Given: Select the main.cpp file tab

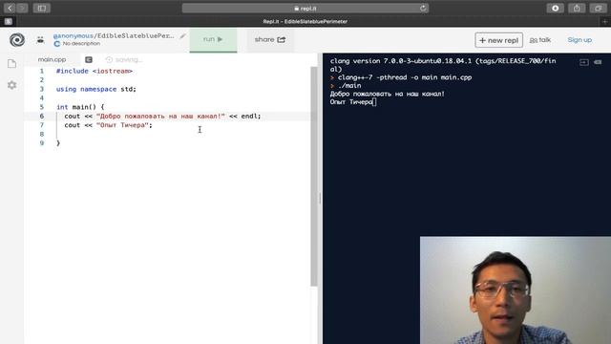Looking at the screenshot, I should (x=52, y=59).
